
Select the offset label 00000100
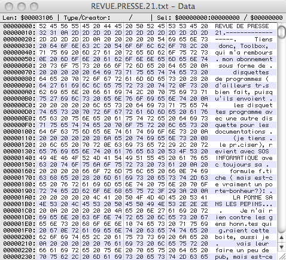pos(17,132)
